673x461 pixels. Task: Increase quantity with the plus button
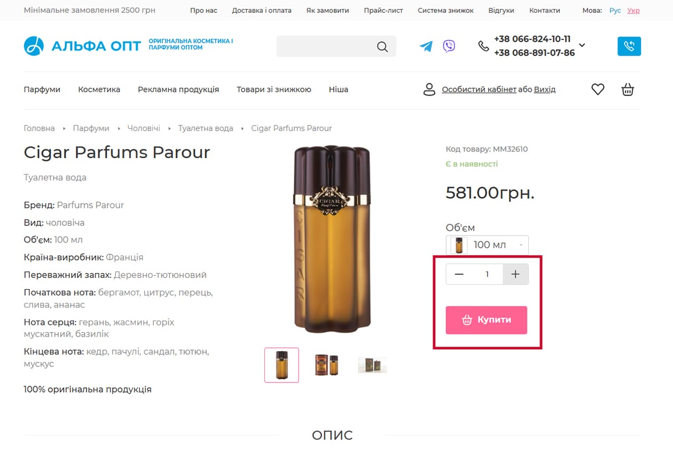pyautogui.click(x=515, y=274)
